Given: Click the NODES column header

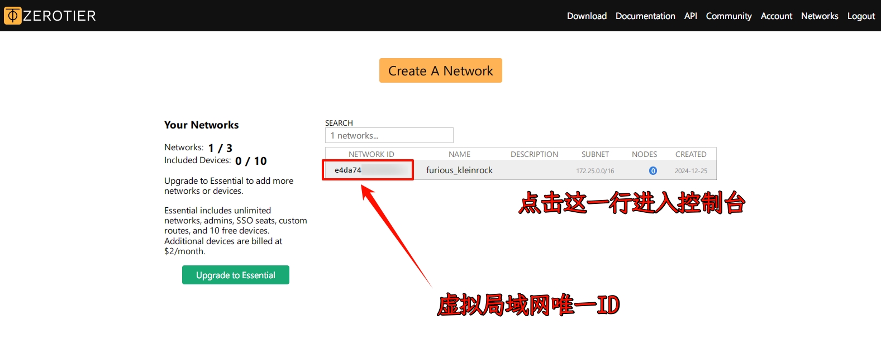Looking at the screenshot, I should [644, 154].
